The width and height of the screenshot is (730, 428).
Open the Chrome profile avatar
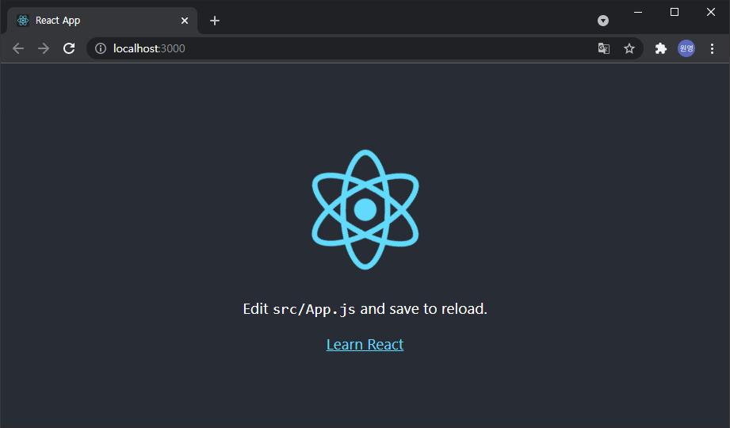[686, 48]
